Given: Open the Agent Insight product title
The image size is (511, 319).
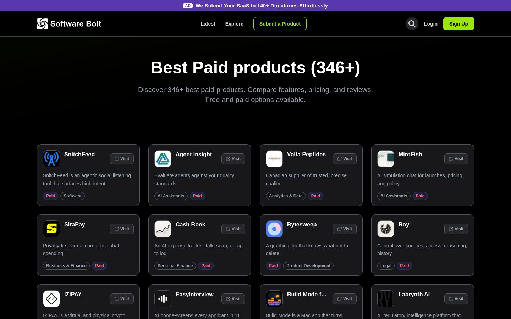Looking at the screenshot, I should click(194, 155).
